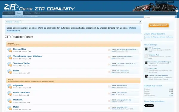
Task: Click the forum icon beside Vorstellungen neuer Mitglieder
Action: pyautogui.click(x=10, y=57)
